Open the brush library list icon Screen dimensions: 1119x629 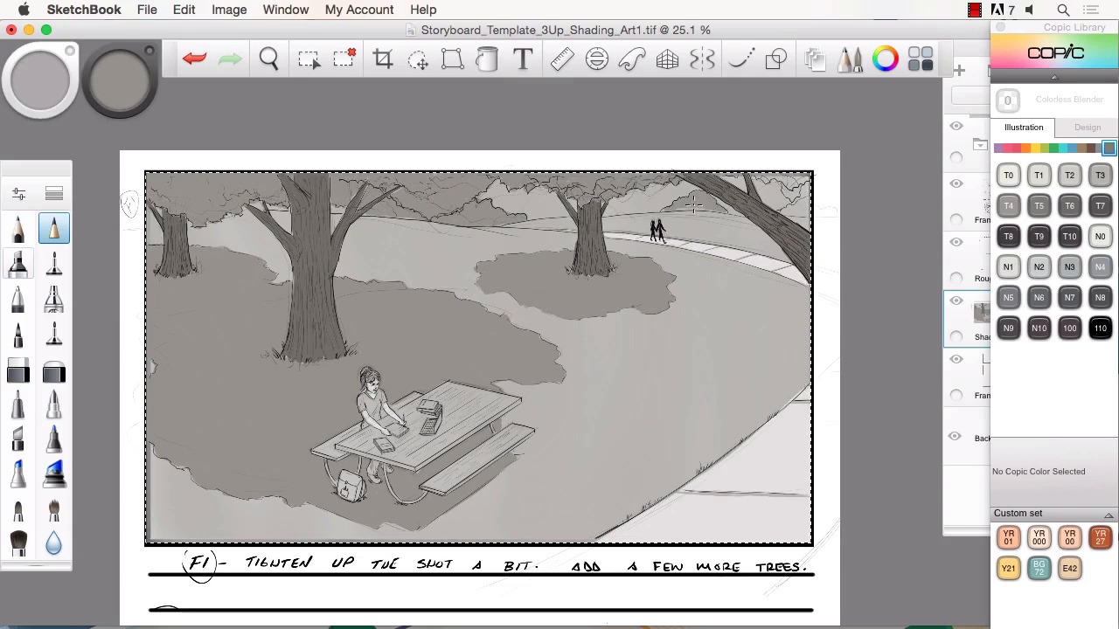click(54, 193)
